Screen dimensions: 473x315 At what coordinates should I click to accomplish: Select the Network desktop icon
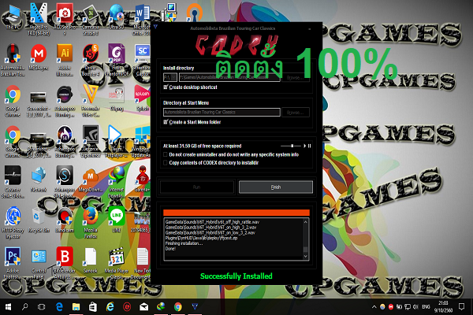click(x=39, y=180)
